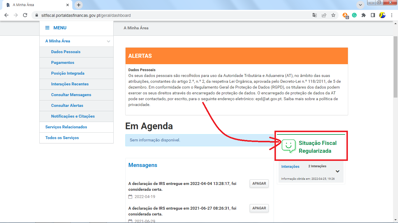
Task: Bookmark this page with star icon
Action: [x=333, y=15]
